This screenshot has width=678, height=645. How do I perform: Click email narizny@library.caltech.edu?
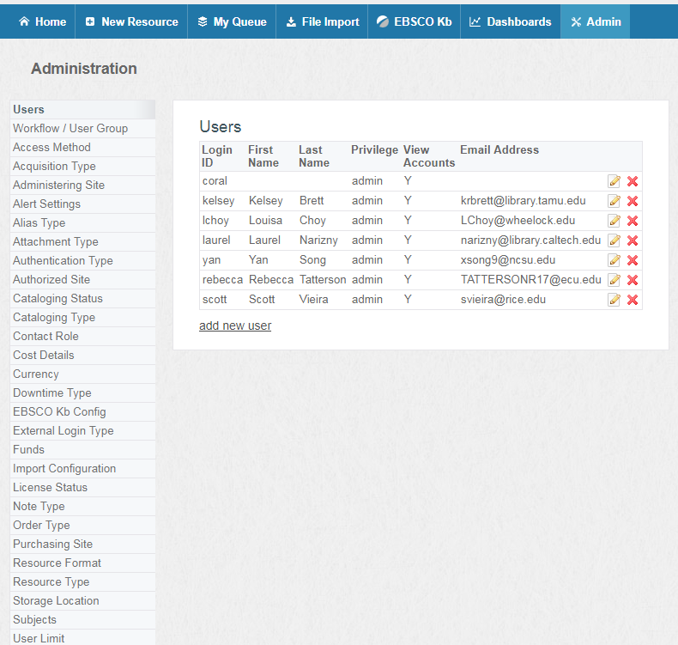tap(530, 240)
